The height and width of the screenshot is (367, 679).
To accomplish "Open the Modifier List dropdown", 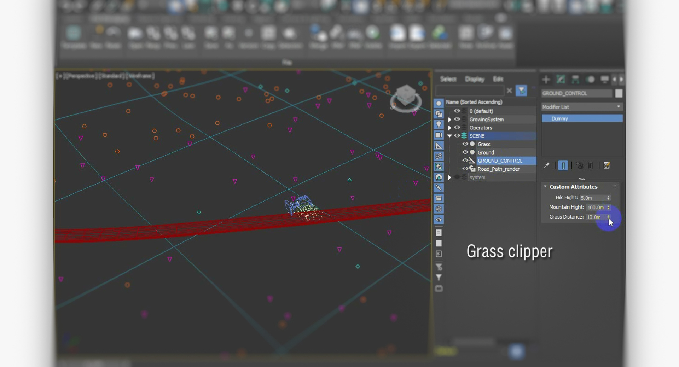I will (x=582, y=107).
